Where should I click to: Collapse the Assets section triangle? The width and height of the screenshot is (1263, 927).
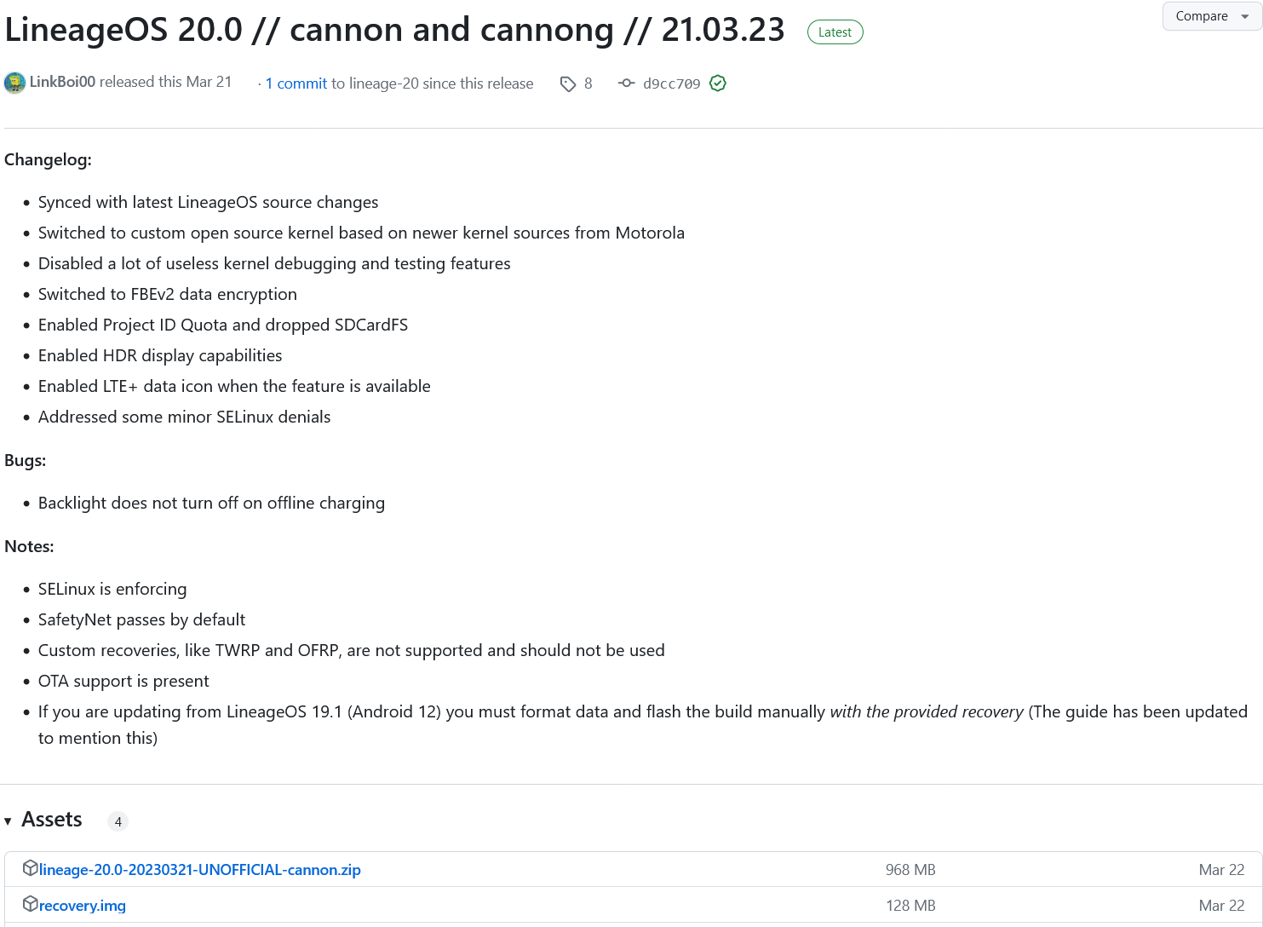[x=8, y=821]
